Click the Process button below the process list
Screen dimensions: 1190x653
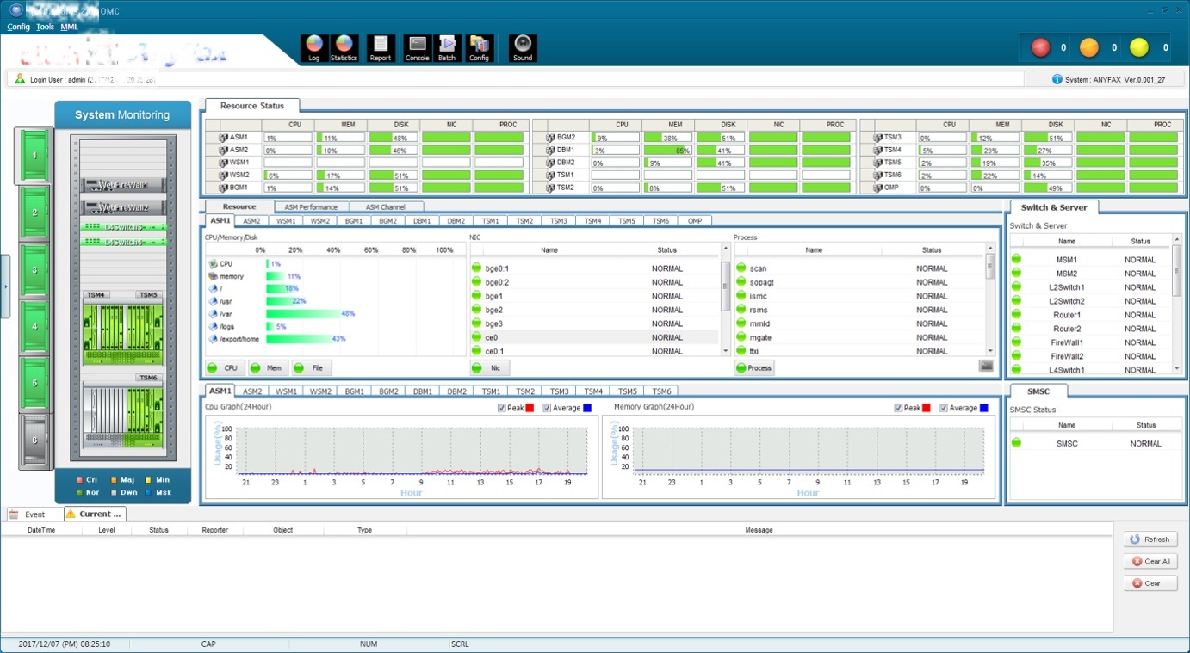754,367
